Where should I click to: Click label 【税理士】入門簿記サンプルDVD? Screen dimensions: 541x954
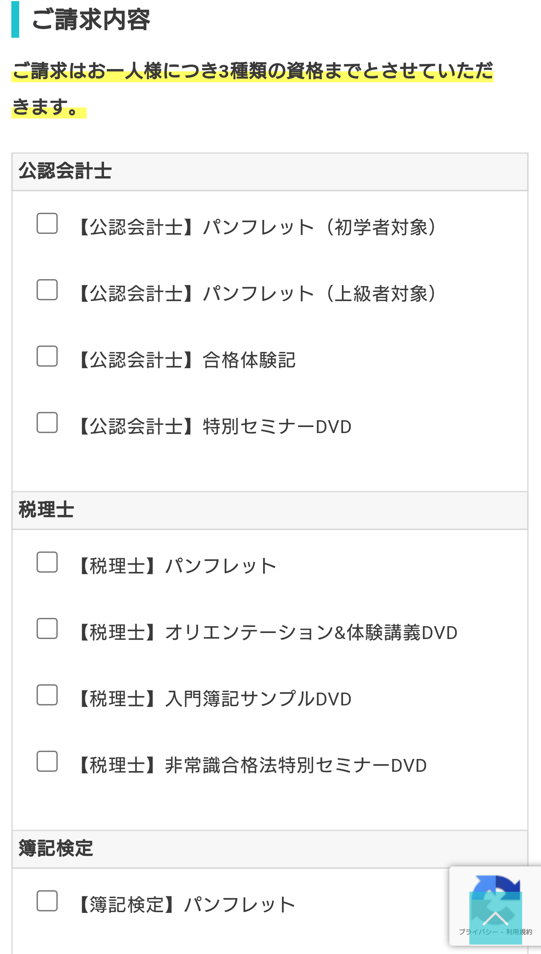tap(215, 699)
